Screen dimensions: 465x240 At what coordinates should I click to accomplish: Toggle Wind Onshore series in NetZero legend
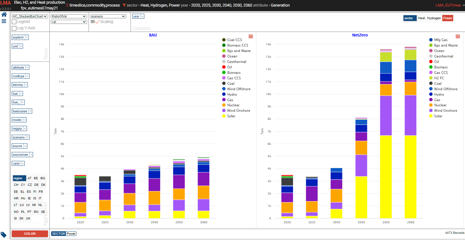pos(443,111)
